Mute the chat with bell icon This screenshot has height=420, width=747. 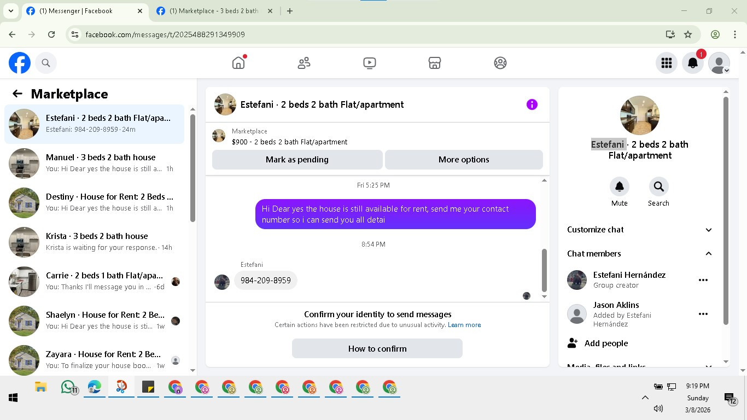(620, 187)
